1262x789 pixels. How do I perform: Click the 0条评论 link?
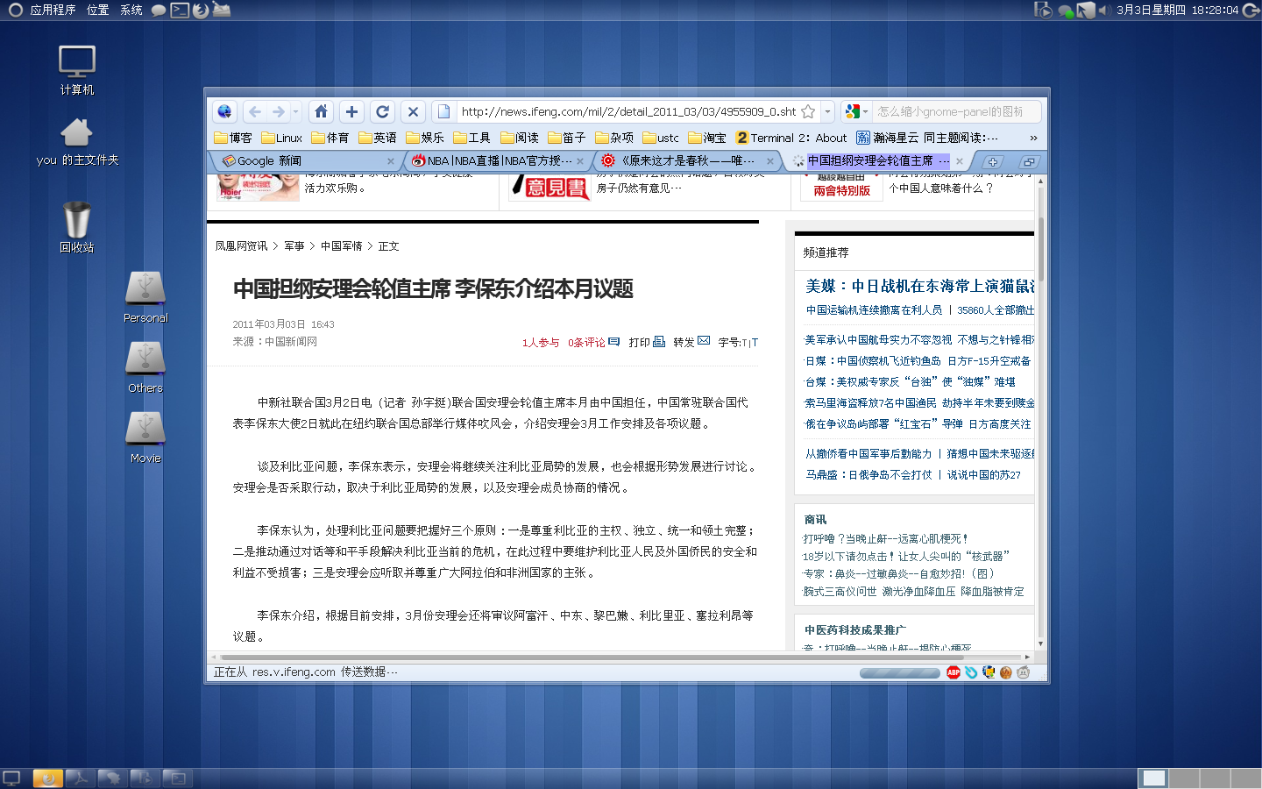(x=586, y=343)
